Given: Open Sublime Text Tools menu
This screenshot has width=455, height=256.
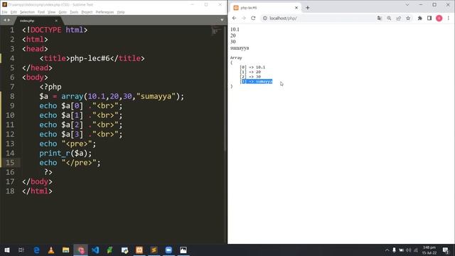Looking at the screenshot, I should [x=74, y=12].
